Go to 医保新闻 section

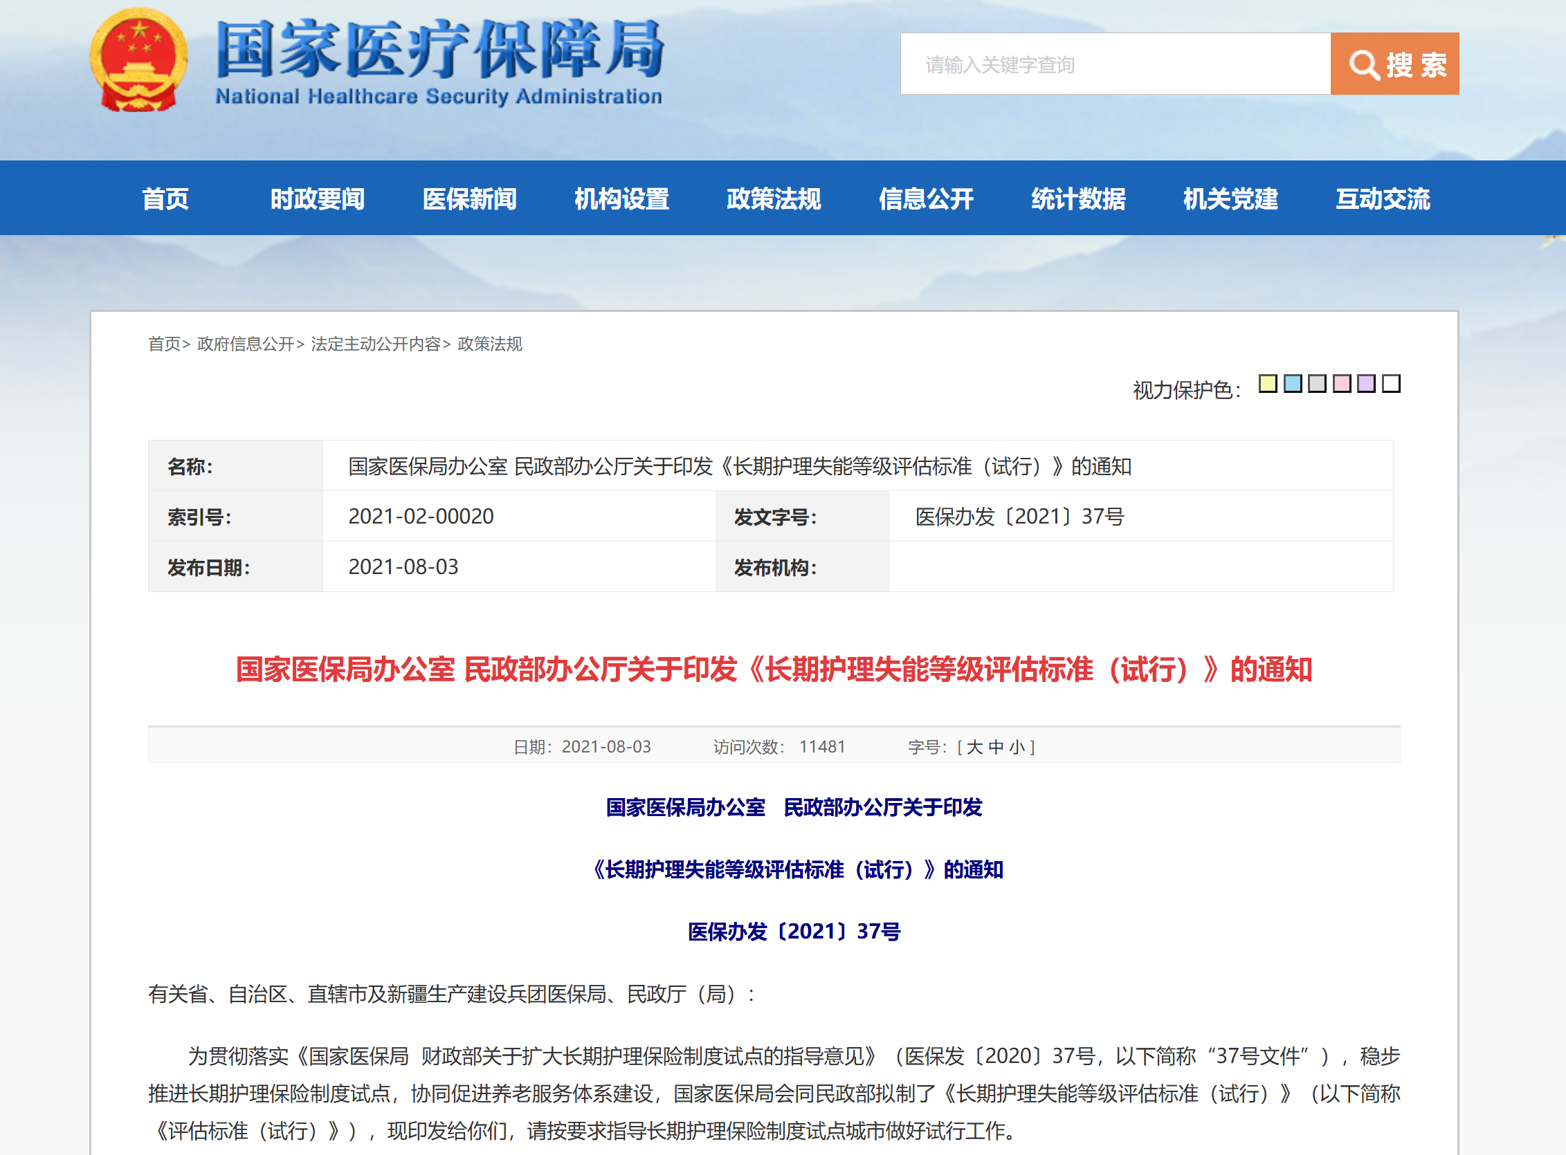click(469, 198)
